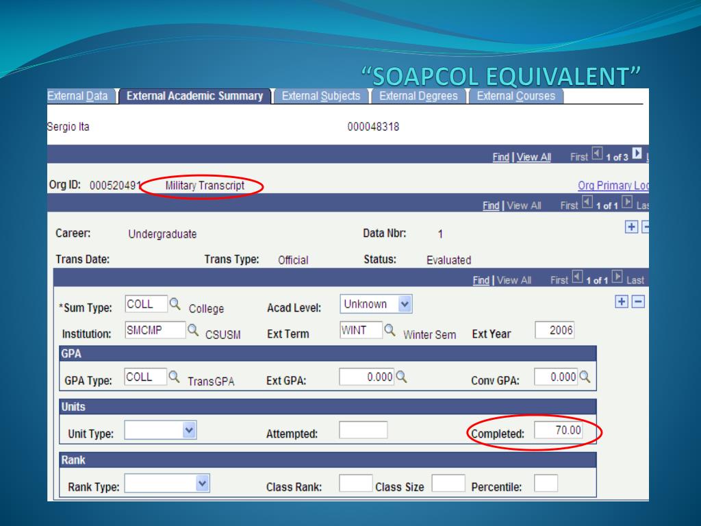
Task: Add a row with plus beside Data Nbr
Action: pyautogui.click(x=631, y=227)
